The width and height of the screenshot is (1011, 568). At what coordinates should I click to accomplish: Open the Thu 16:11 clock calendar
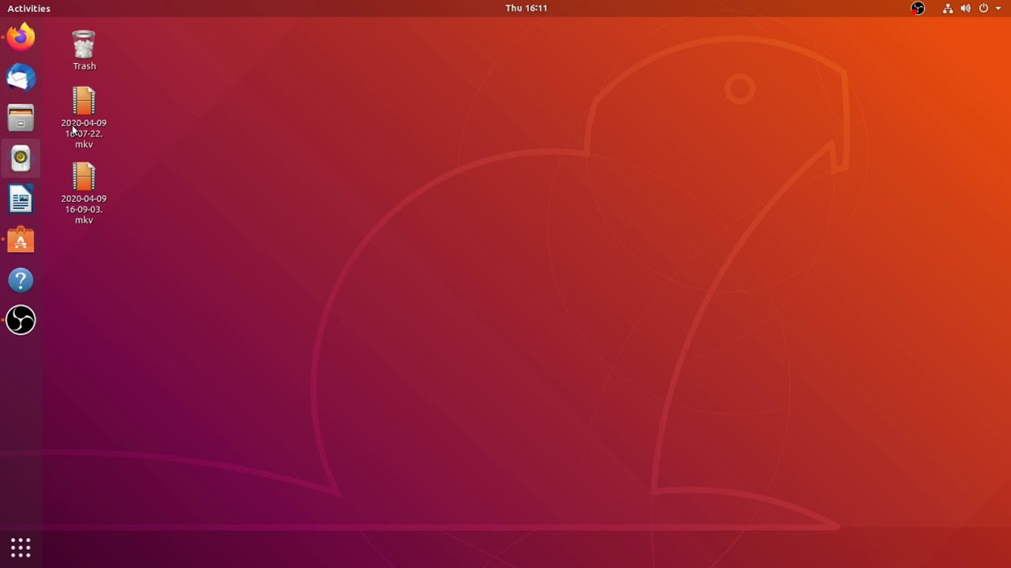(526, 8)
